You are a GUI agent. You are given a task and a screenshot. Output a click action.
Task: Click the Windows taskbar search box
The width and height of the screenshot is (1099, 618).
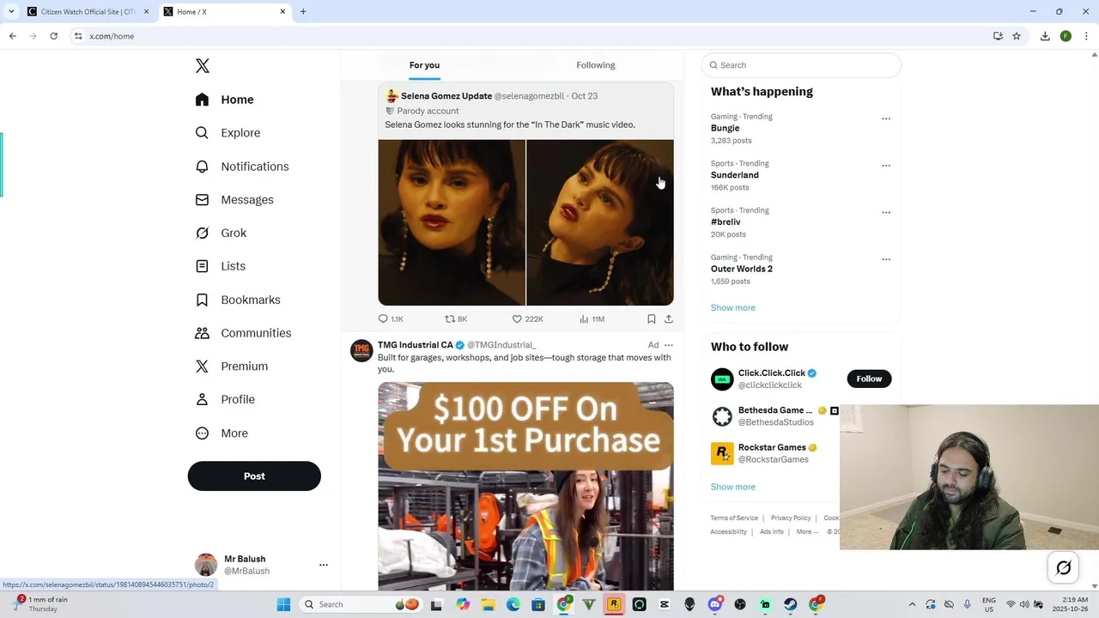coord(362,604)
